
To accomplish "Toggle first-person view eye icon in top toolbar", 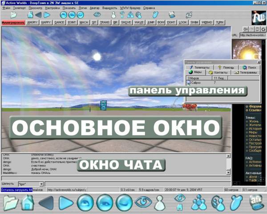I will [97, 15].
